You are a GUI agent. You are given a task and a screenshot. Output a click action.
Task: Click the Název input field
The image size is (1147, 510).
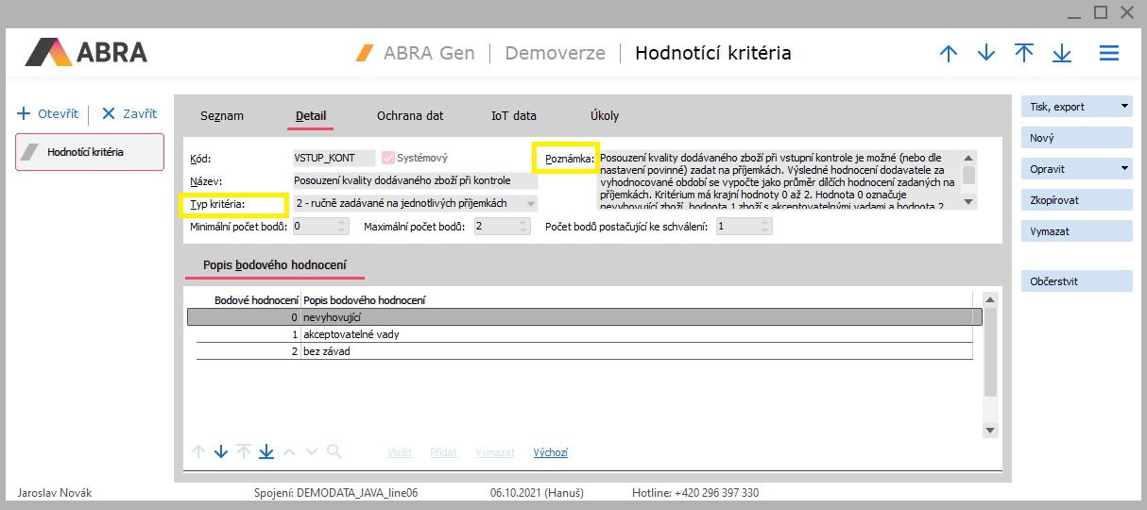(415, 180)
